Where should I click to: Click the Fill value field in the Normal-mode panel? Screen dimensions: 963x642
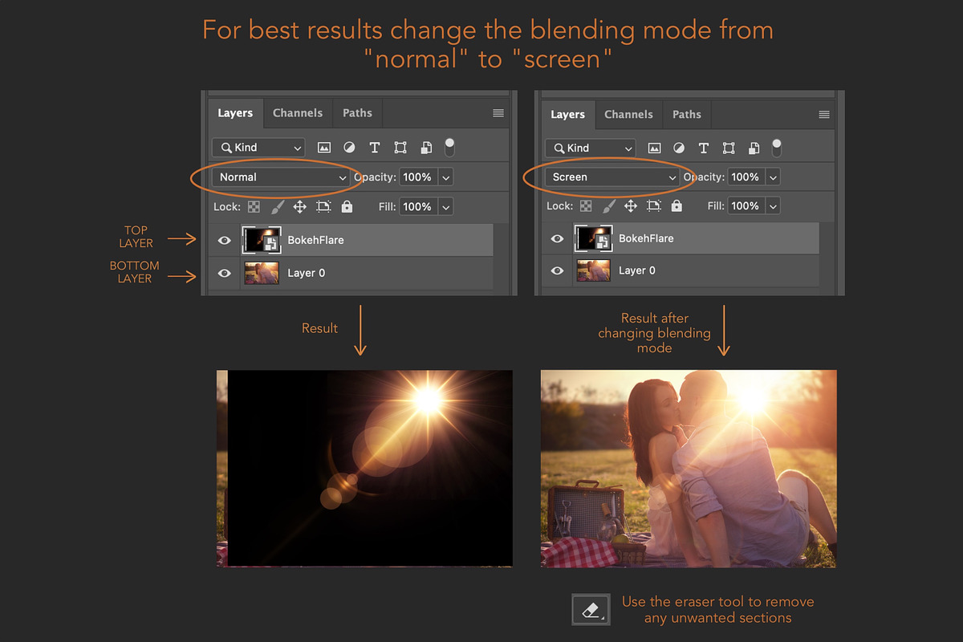pyautogui.click(x=417, y=207)
